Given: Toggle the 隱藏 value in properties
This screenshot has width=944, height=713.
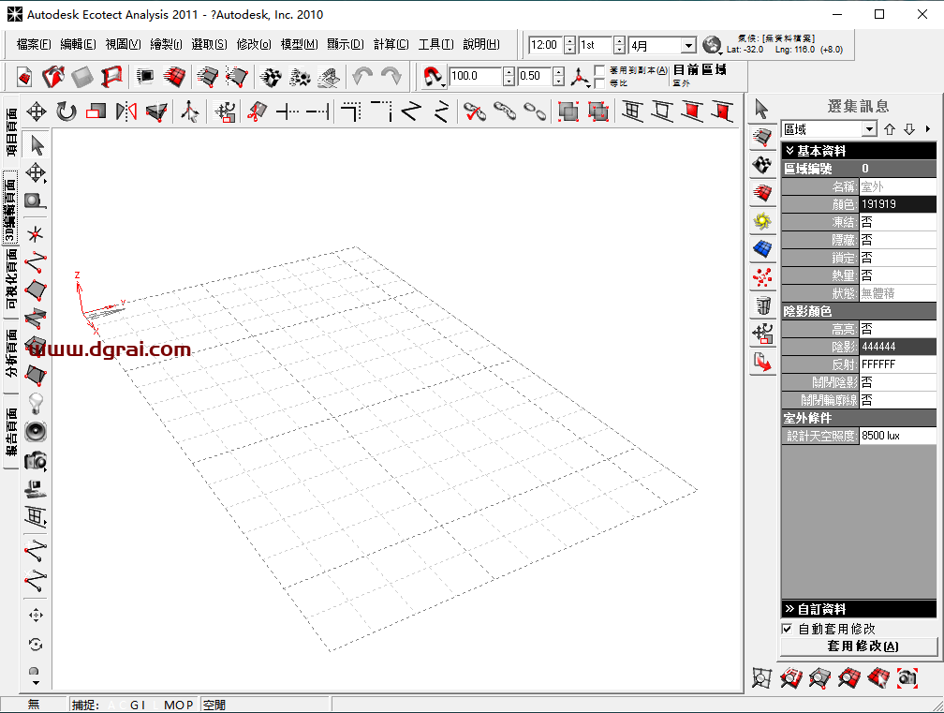Looking at the screenshot, I should 897,240.
